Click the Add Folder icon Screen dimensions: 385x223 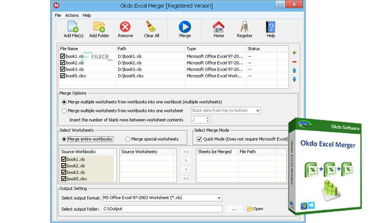point(99,27)
